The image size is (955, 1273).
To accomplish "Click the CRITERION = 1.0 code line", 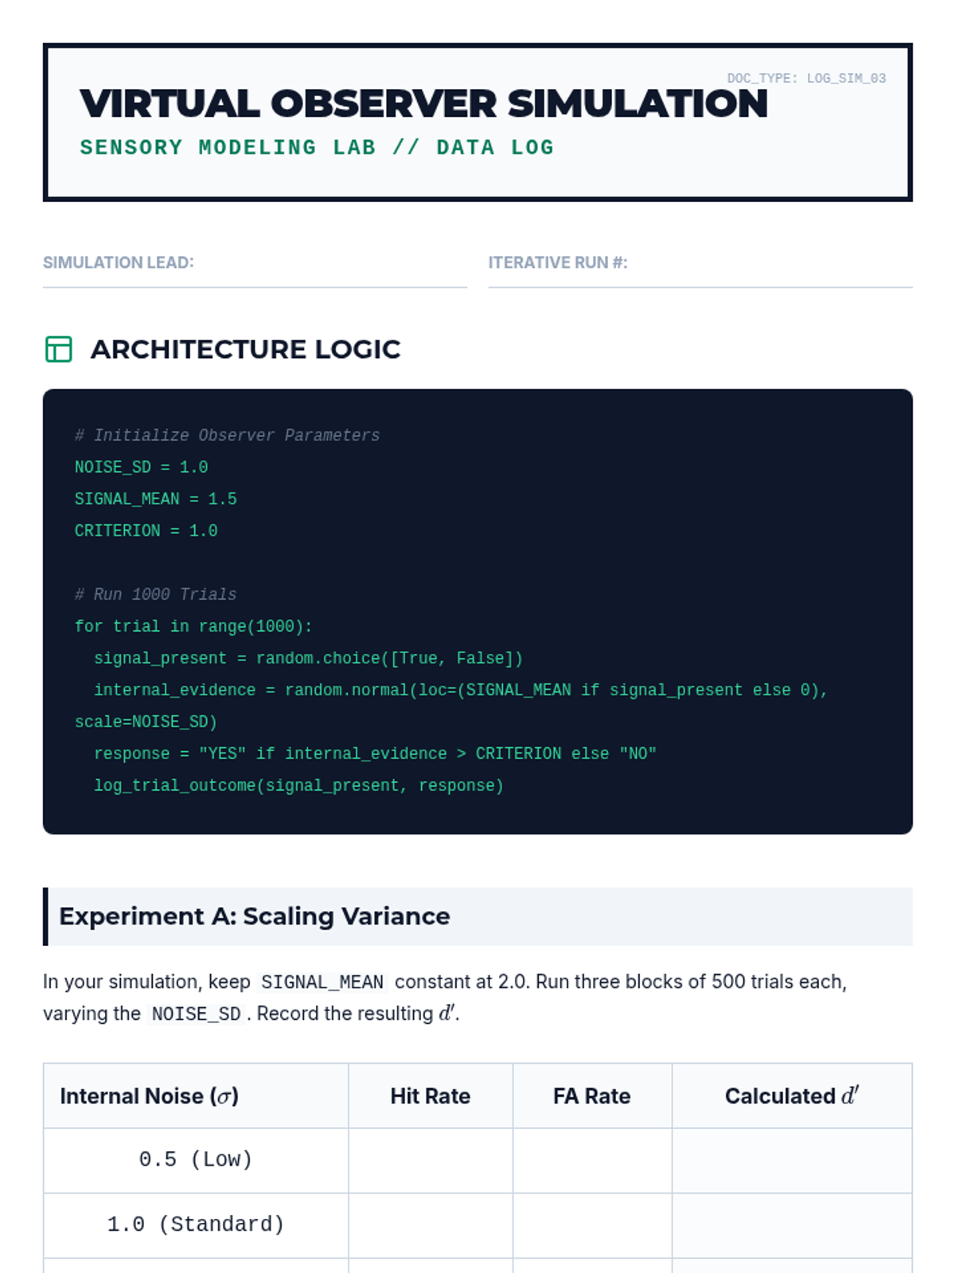I will (x=146, y=531).
